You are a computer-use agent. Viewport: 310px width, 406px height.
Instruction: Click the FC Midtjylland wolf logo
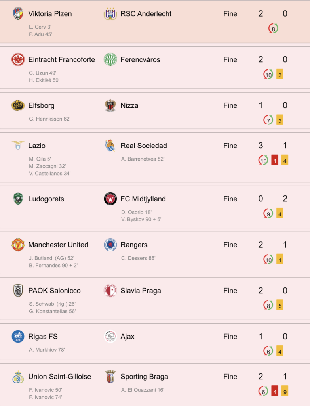(110, 199)
